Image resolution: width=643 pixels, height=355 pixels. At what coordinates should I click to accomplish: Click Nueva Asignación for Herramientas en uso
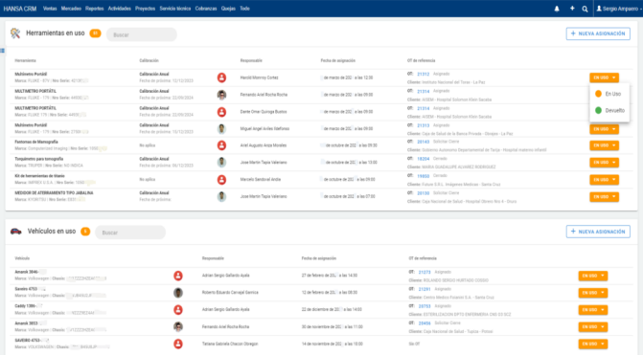click(598, 33)
